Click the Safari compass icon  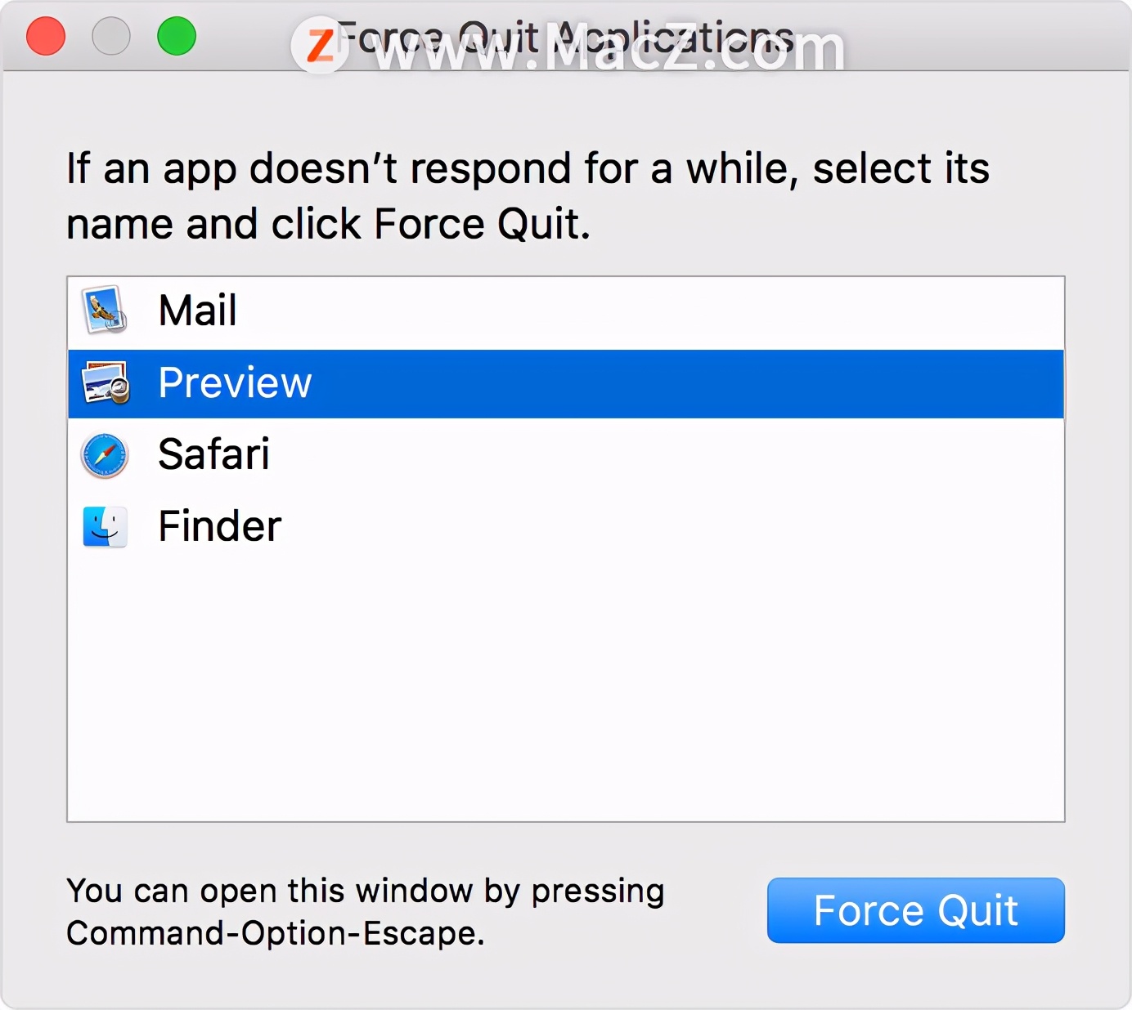click(105, 455)
